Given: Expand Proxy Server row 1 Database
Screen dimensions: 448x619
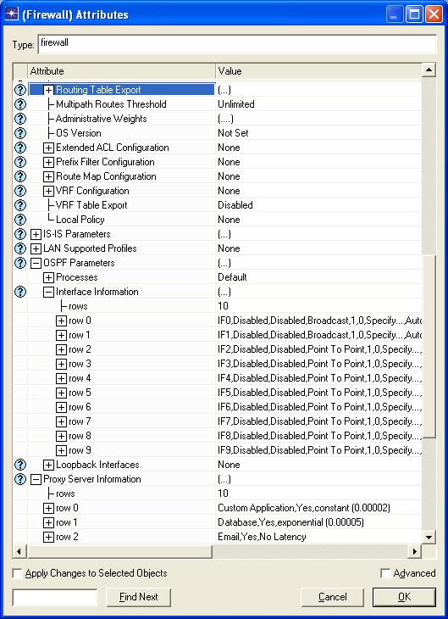Looking at the screenshot, I should [x=48, y=522].
